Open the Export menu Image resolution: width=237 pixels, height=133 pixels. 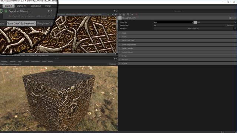pyautogui.click(x=9, y=6)
